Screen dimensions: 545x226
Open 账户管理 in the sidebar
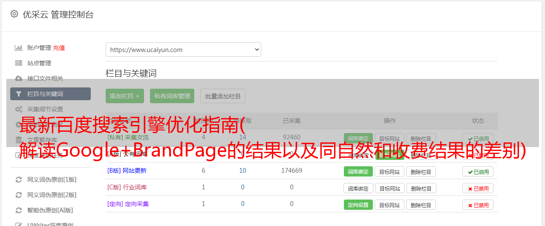(39, 48)
